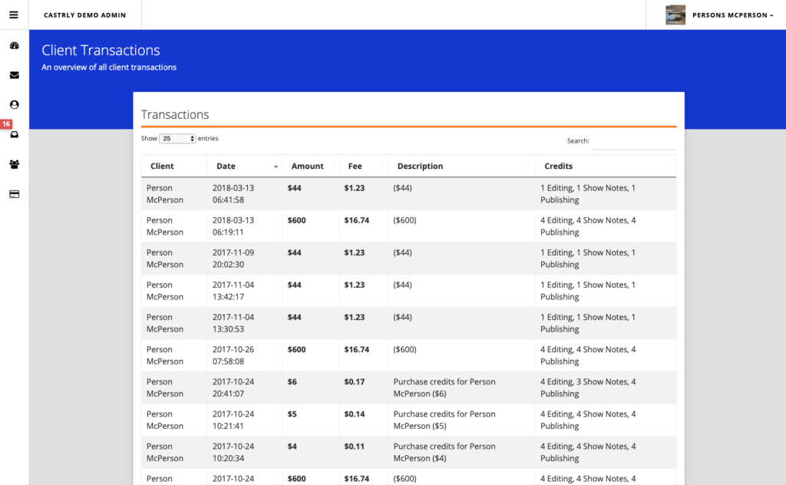Viewport: 786px width, 485px height.
Task: Click the red 16 notification badge
Action: [x=6, y=124]
